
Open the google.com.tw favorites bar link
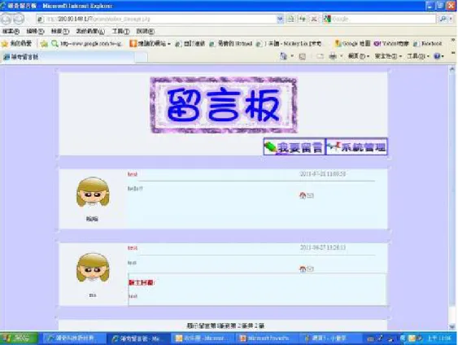[x=87, y=43]
